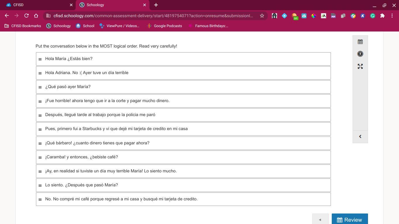Open the Grammarly extension icon
Viewport: 399px width, 224px height.
tap(373, 16)
